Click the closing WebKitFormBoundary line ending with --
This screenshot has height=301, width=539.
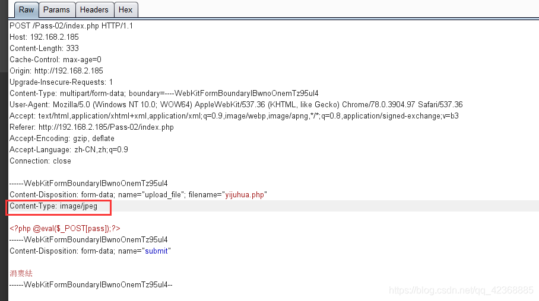pos(91,285)
